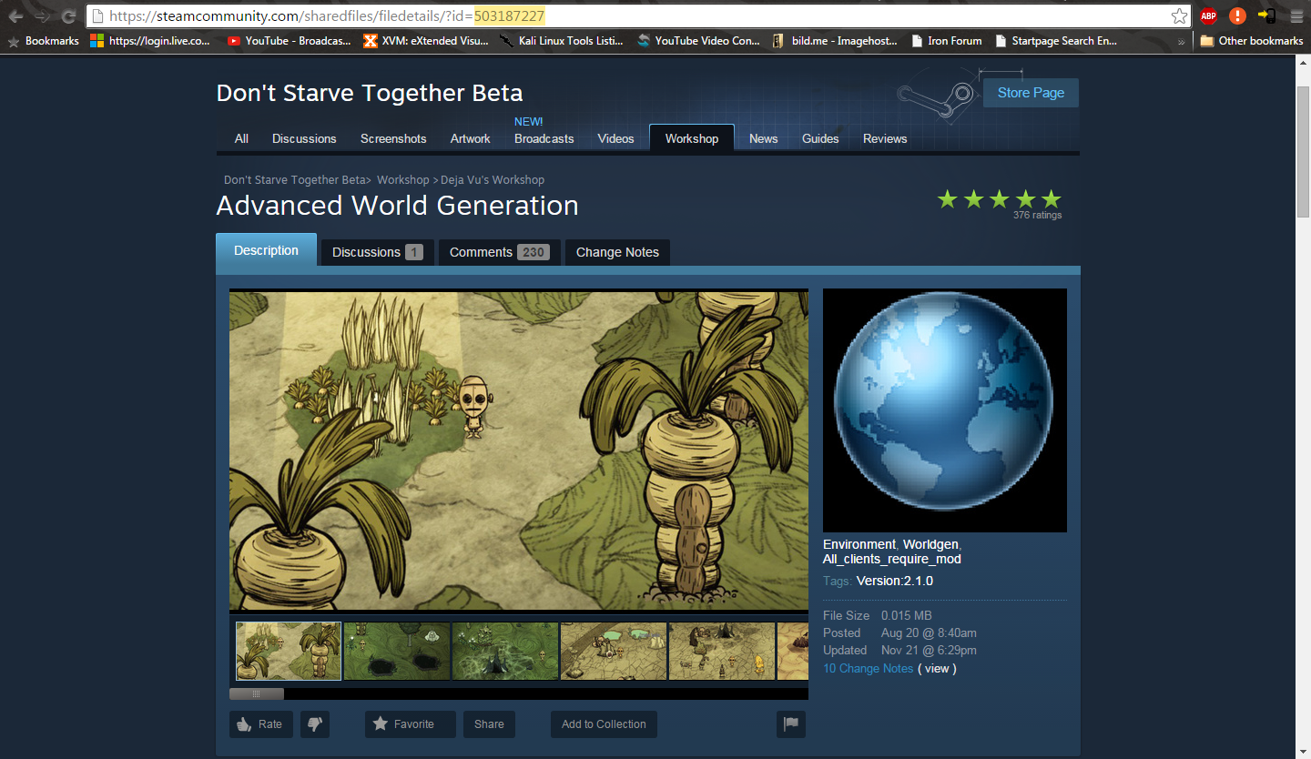Expand the Other bookmarks folder
The width and height of the screenshot is (1311, 759).
[1251, 40]
